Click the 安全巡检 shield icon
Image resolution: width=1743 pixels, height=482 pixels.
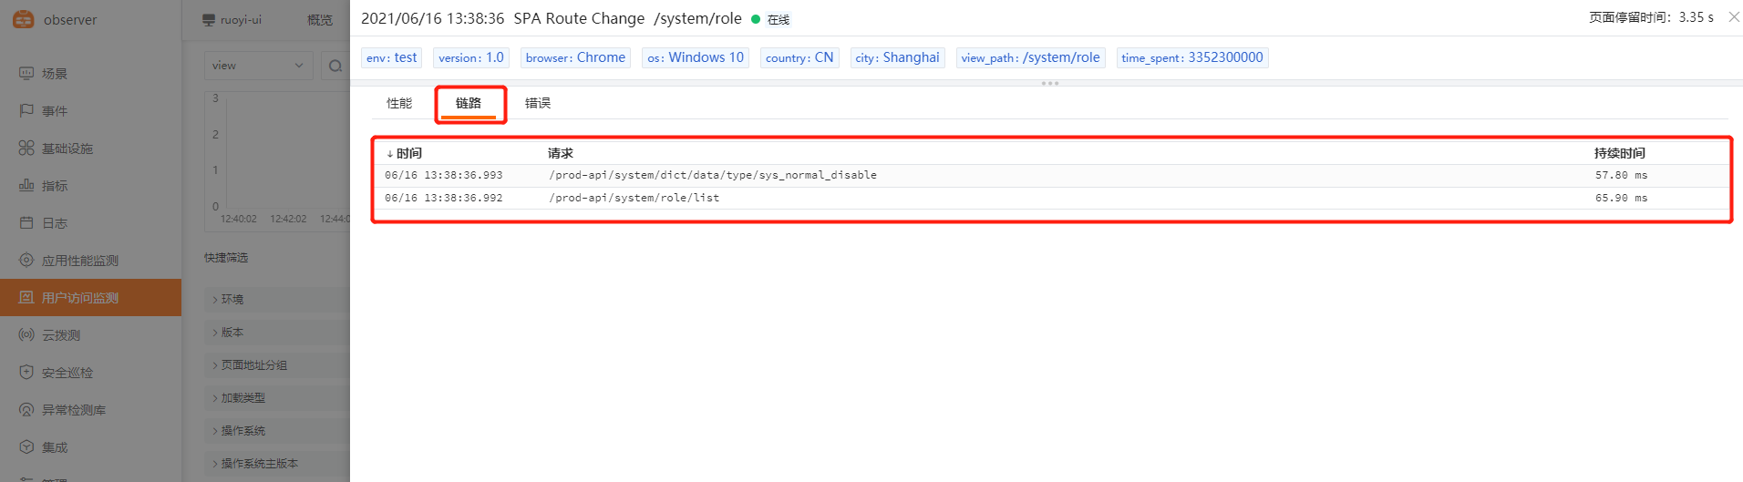pos(26,372)
